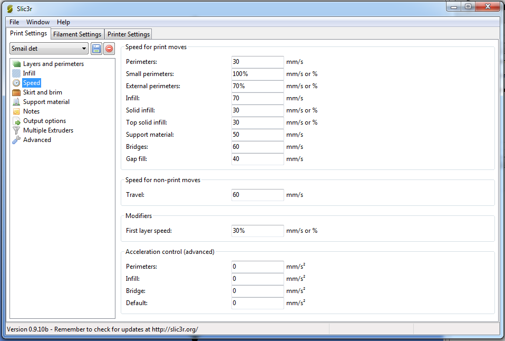The height and width of the screenshot is (341, 505).
Task: Open the Window menu
Action: pos(38,22)
